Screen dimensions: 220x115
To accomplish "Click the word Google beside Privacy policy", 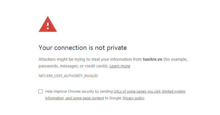I will click(x=116, y=98).
